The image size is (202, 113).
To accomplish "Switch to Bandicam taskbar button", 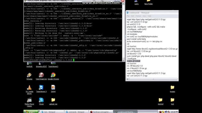I will (x=101, y=112).
